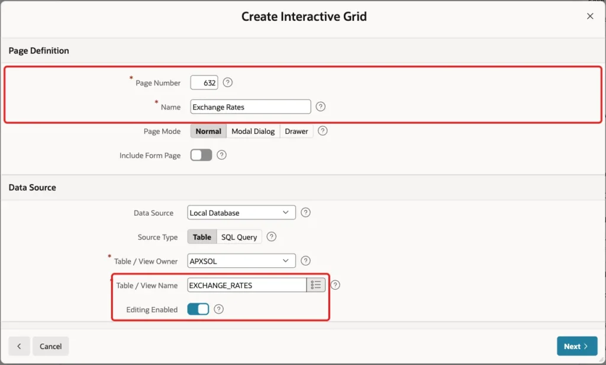Click the Table / View Name input
606x365 pixels.
[247, 285]
